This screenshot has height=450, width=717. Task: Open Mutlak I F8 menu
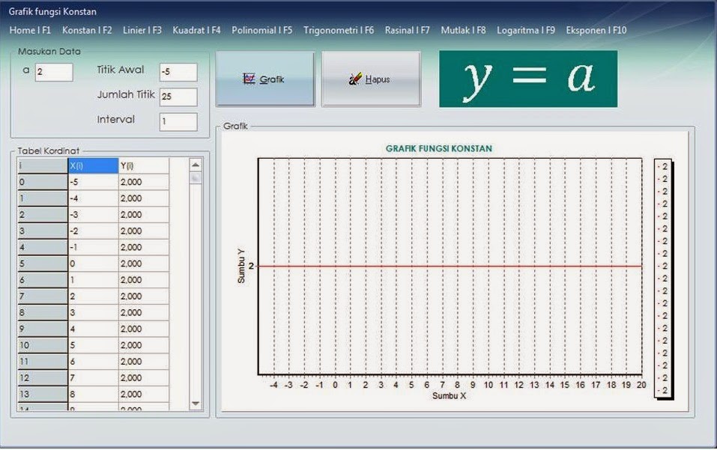coord(463,30)
